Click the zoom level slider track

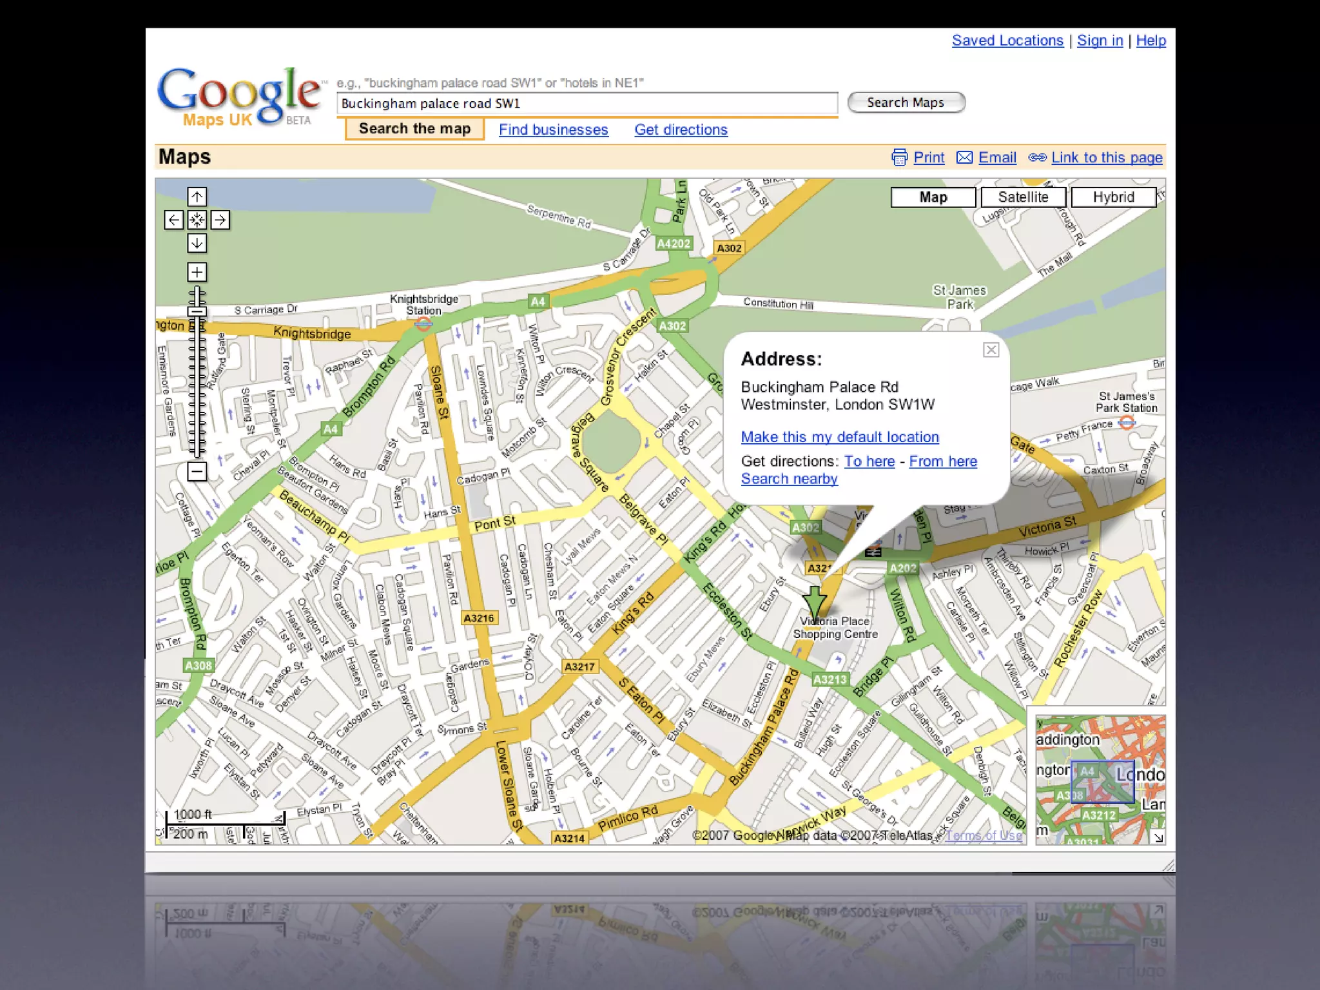[197, 387]
